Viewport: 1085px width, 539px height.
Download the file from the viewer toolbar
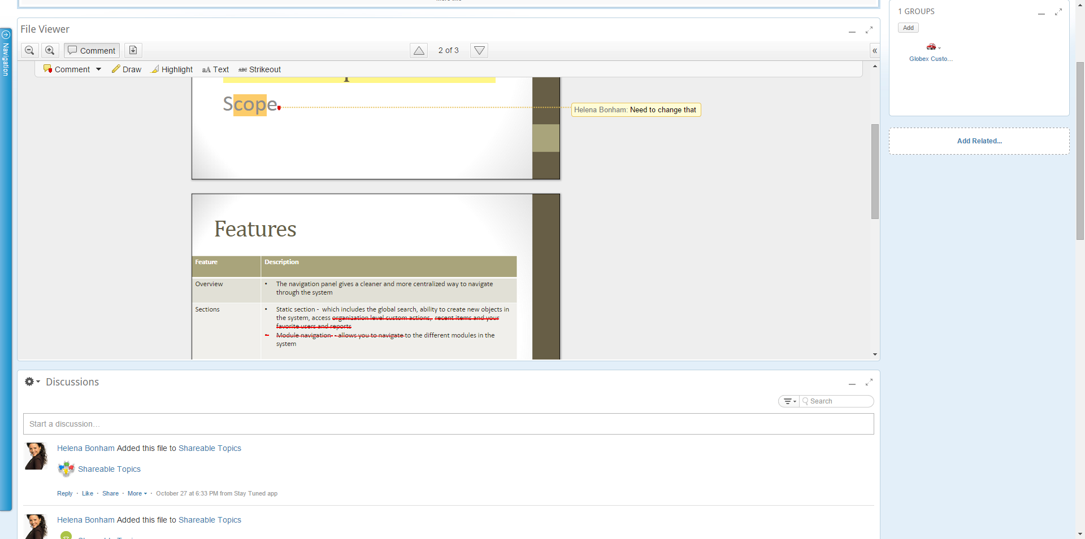pyautogui.click(x=133, y=50)
